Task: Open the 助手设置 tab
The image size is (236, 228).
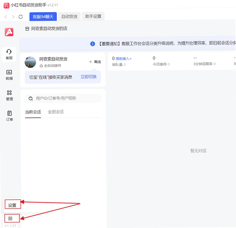Action: (x=93, y=16)
